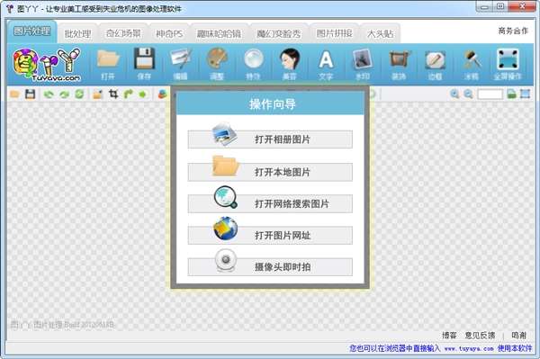Select the Text (文字) letter A icon

(326, 64)
